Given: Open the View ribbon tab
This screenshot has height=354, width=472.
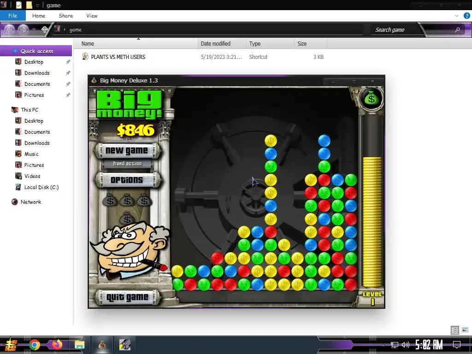Looking at the screenshot, I should coord(92,16).
